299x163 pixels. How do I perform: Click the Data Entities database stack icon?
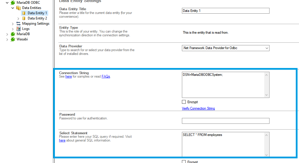tap(18, 8)
